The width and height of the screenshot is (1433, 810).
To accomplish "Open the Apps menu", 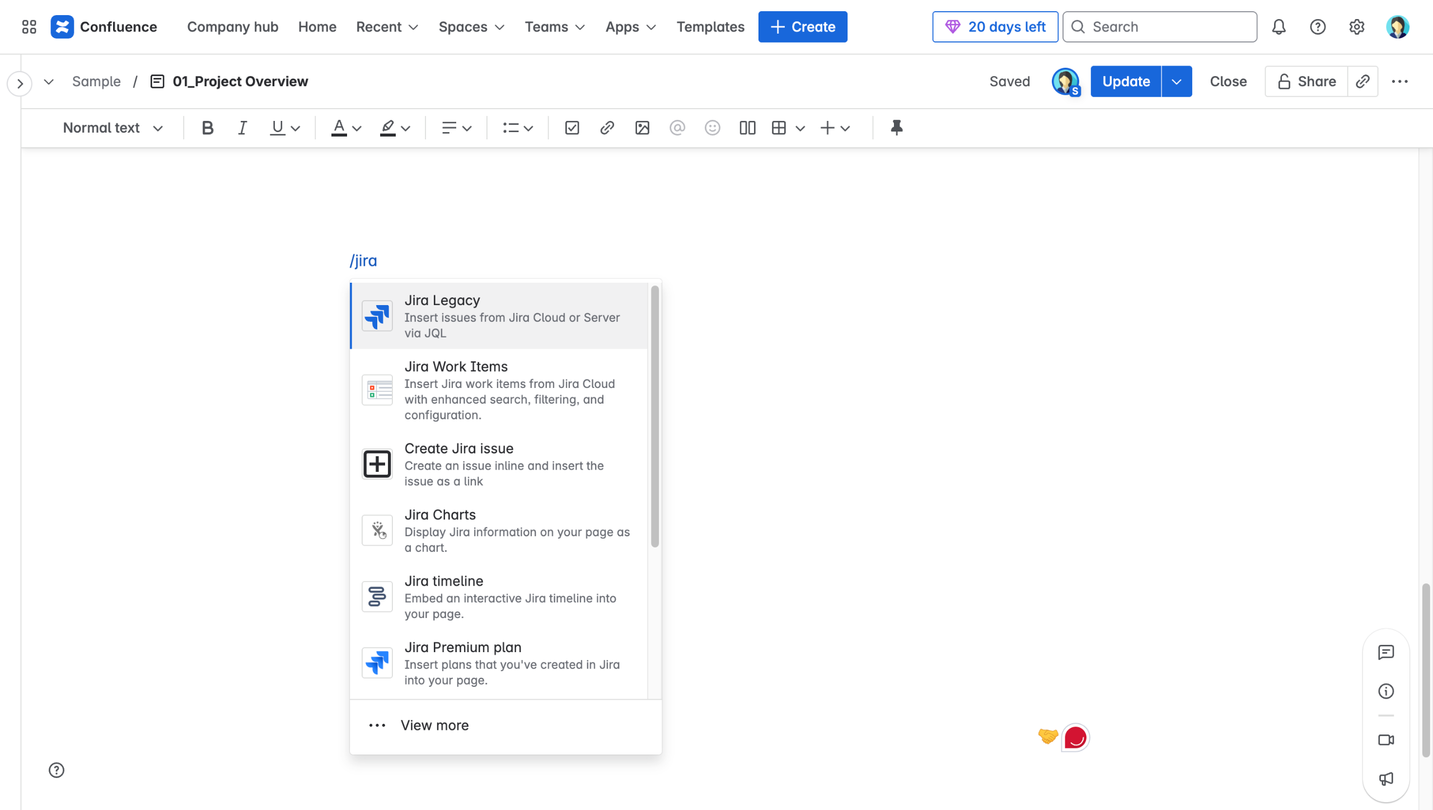I will click(x=629, y=26).
